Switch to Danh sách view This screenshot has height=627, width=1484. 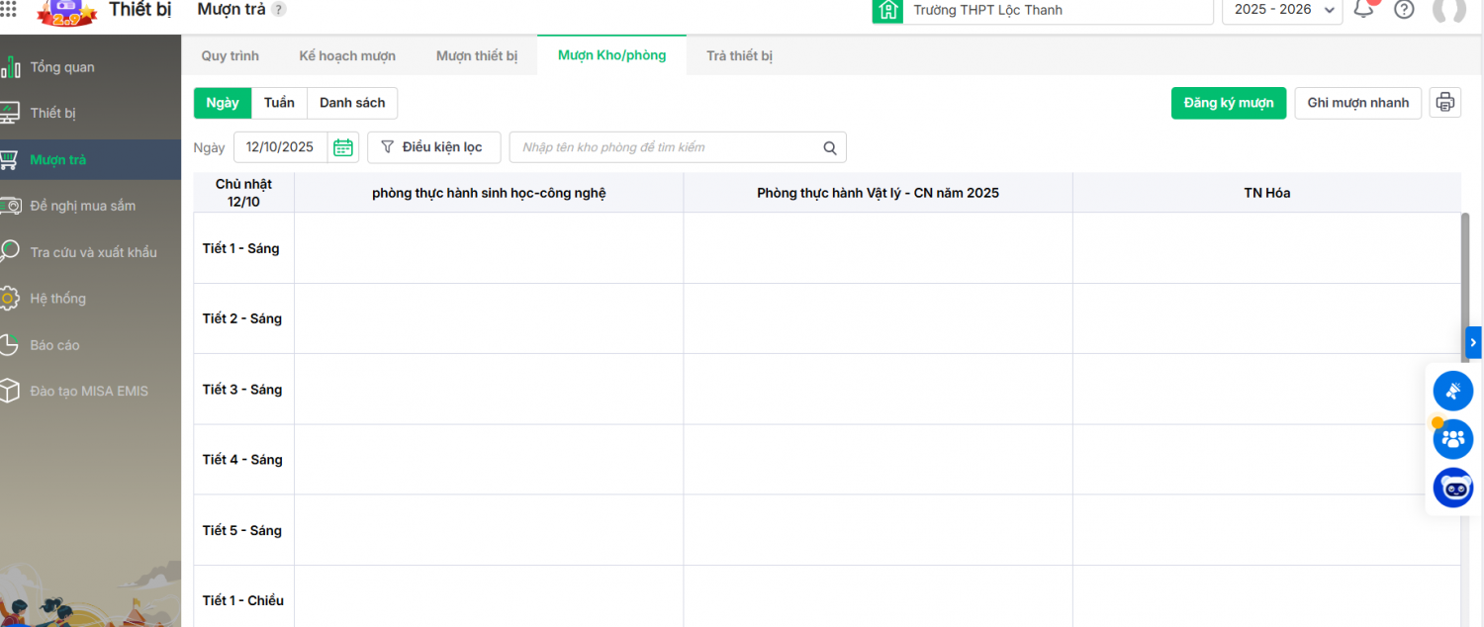(x=352, y=103)
